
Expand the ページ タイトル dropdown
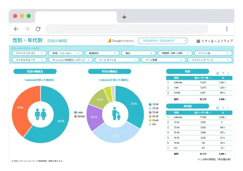pyautogui.click(x=117, y=60)
